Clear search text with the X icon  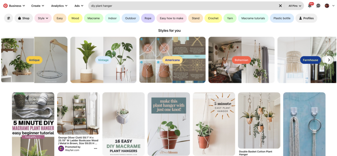(280, 6)
